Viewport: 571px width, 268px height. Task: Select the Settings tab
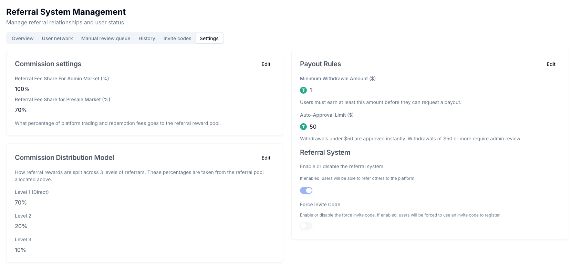pos(209,38)
